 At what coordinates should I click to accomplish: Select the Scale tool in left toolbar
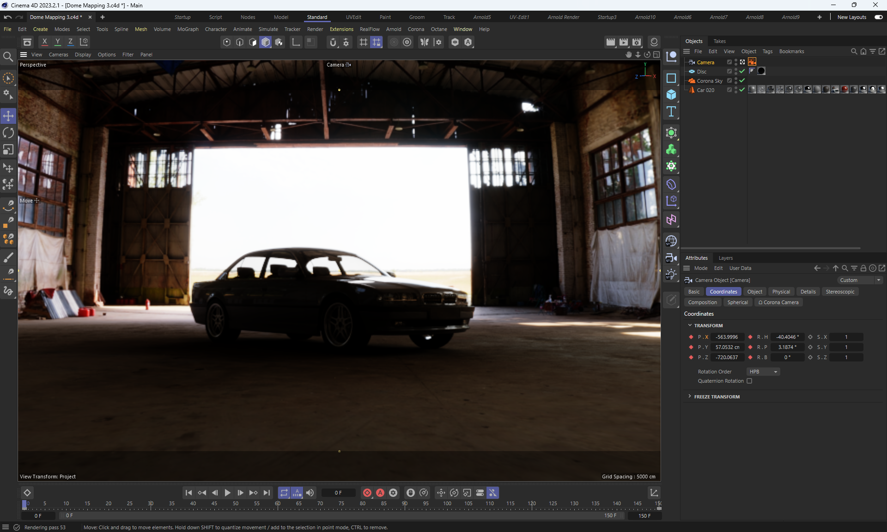8,150
